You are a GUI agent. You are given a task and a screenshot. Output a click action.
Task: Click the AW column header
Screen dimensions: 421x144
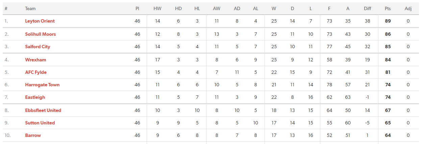(217, 8)
